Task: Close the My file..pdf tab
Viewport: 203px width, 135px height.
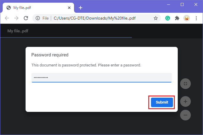Action: [69, 8]
